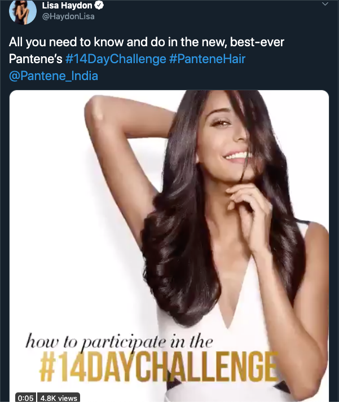Click the words "best-ever" in the tweet

point(257,42)
